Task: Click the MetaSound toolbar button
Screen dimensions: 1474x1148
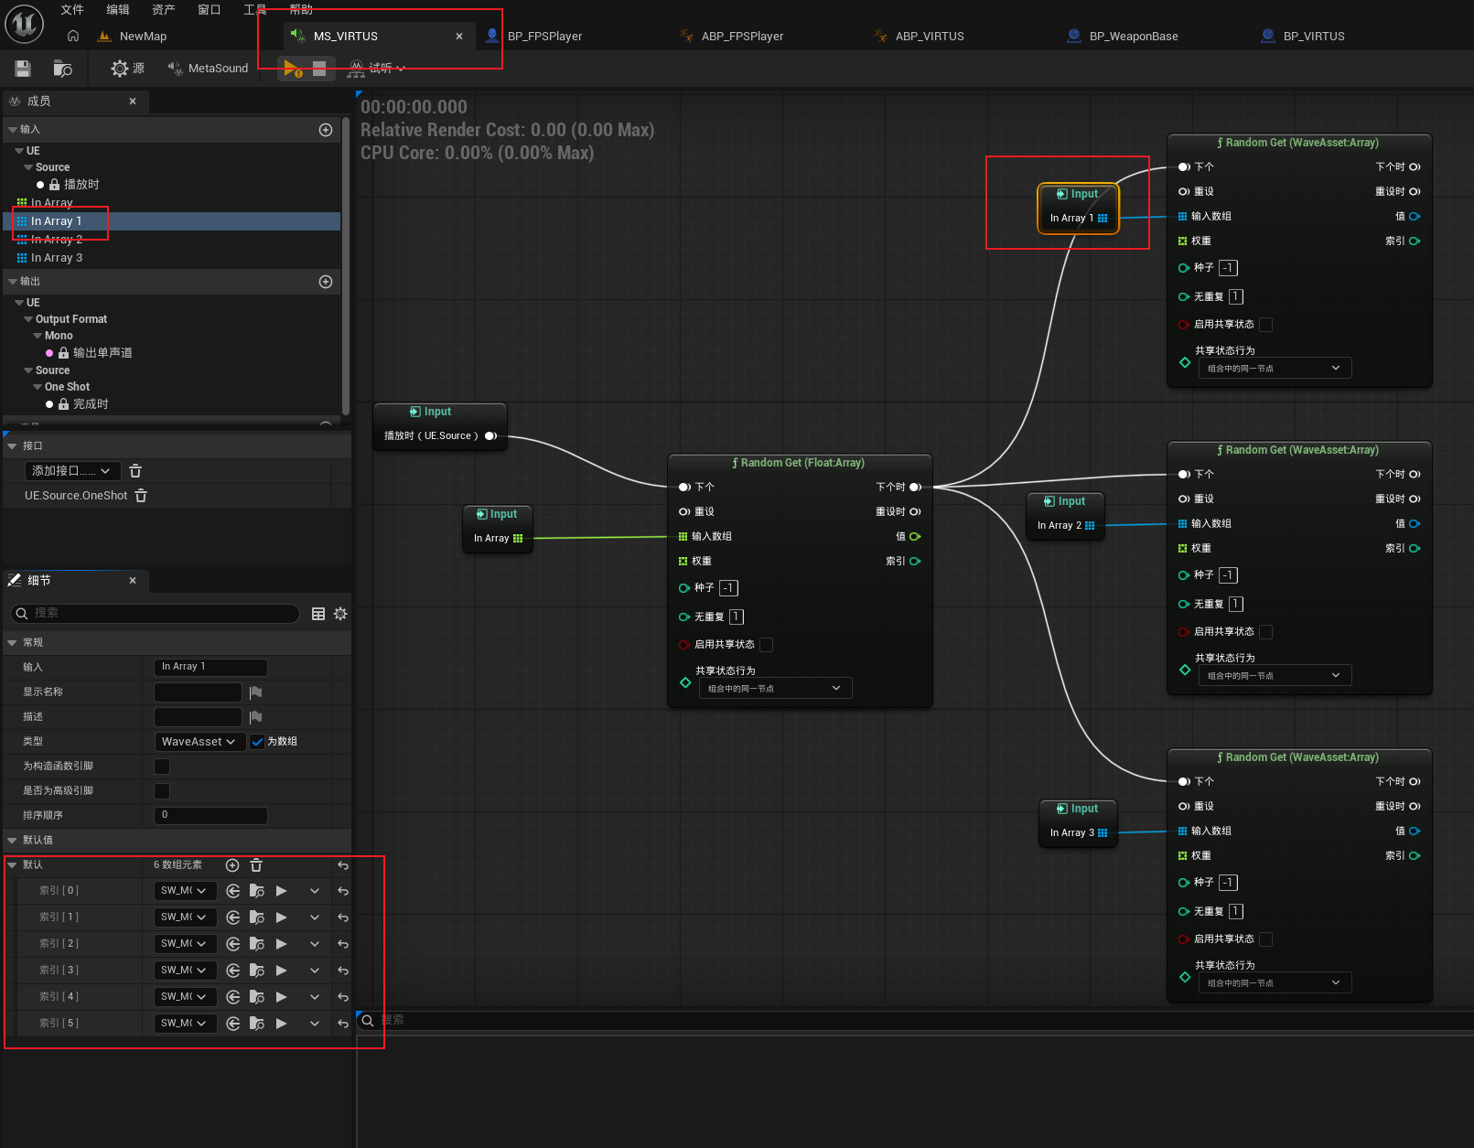Action: point(208,69)
